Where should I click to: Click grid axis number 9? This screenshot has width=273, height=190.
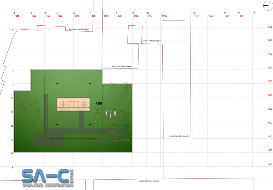[x=133, y=13]
